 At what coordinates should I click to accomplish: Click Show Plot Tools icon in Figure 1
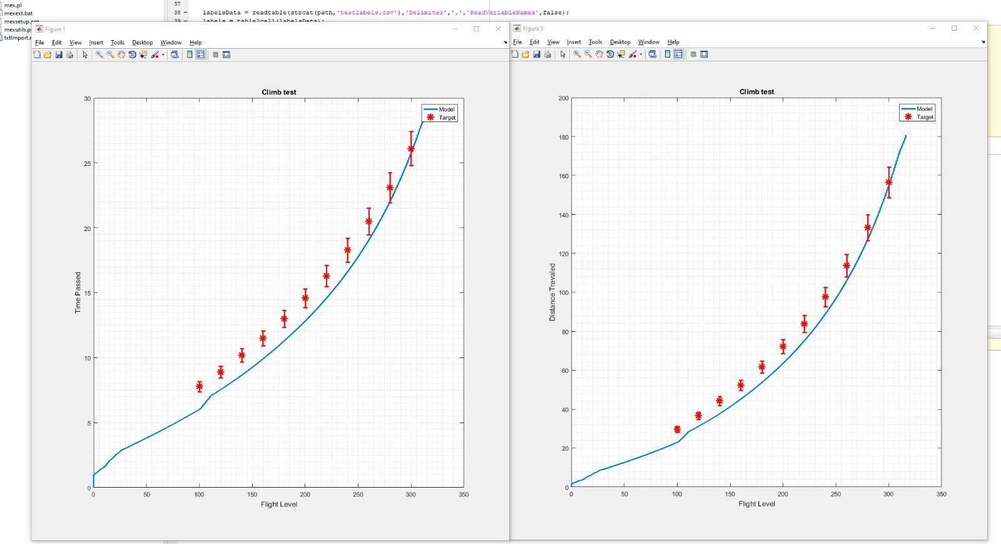click(226, 54)
